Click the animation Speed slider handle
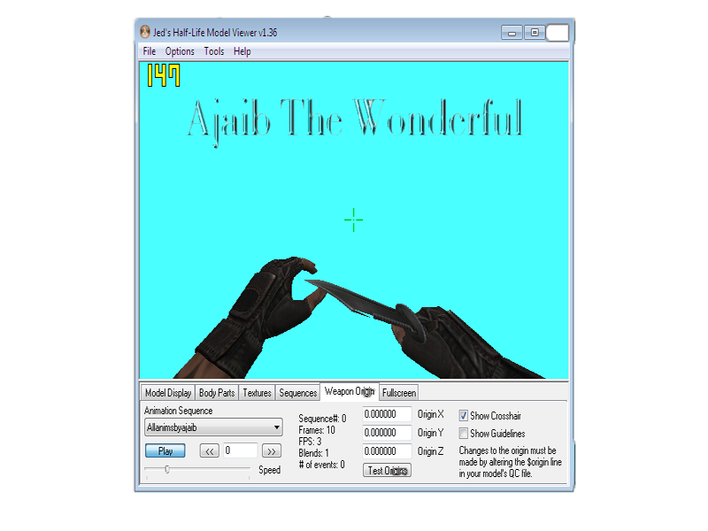This screenshot has height=531, width=708. (x=167, y=470)
